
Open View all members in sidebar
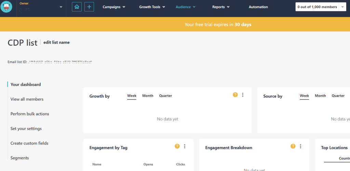(27, 99)
